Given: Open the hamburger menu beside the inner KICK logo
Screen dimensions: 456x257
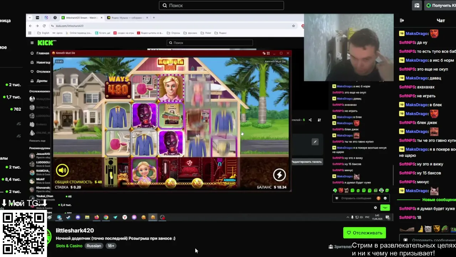Looking at the screenshot, I should pos(32,43).
